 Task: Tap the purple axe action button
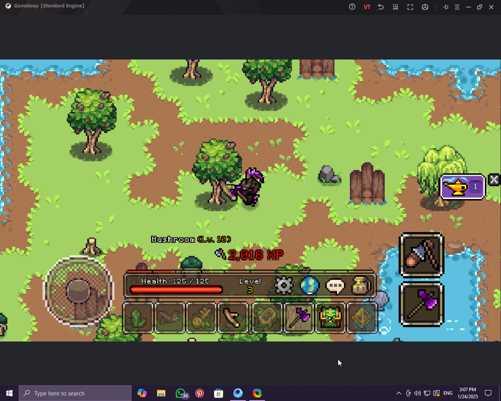(x=421, y=304)
